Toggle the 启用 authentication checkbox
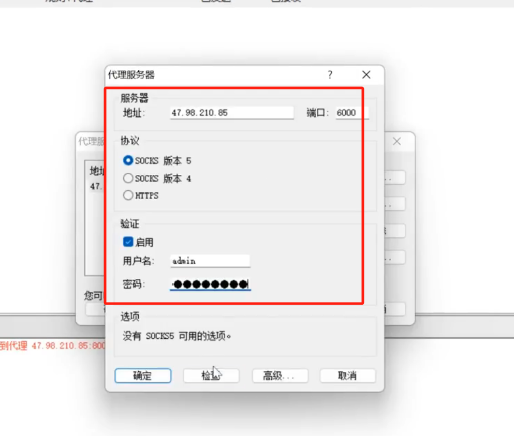 pos(128,242)
